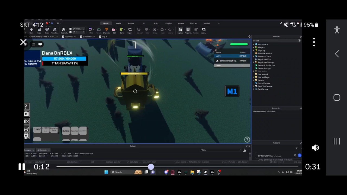Select the G-Toilet 2.0 unit button

pyautogui.click(x=46, y=131)
